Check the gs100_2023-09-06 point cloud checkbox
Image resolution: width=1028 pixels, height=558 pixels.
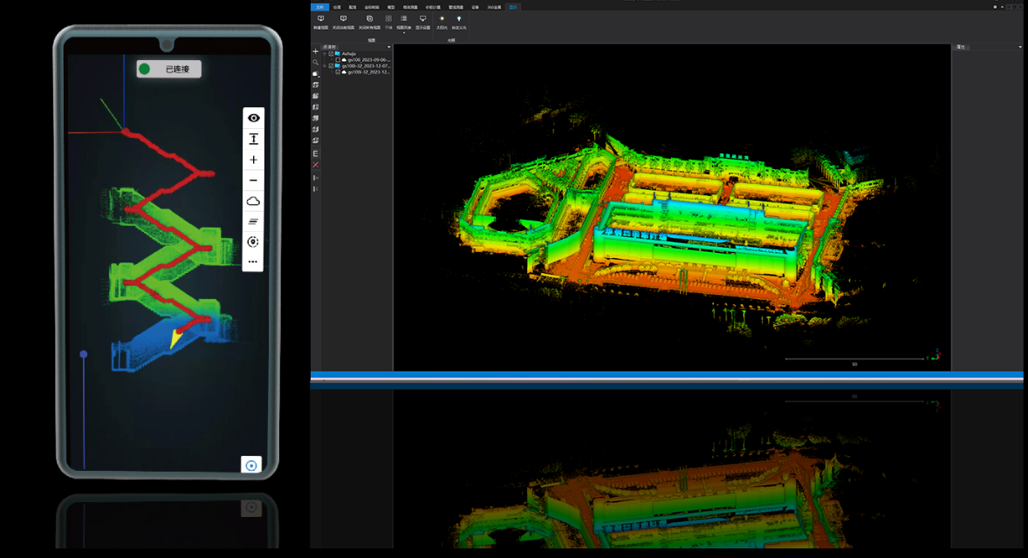pyautogui.click(x=339, y=60)
